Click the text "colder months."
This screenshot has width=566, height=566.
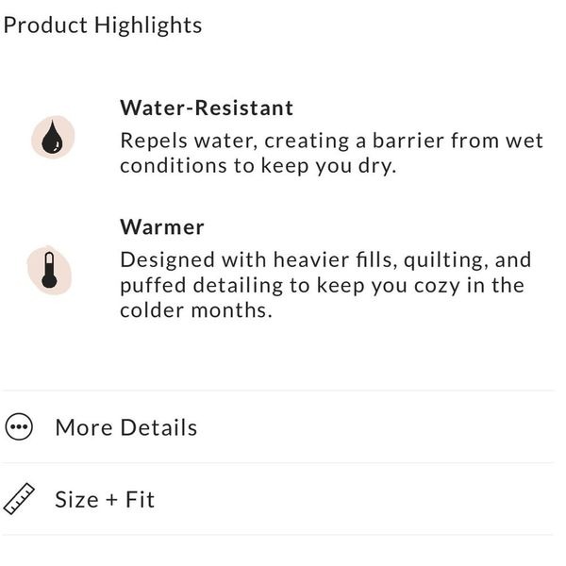click(196, 310)
